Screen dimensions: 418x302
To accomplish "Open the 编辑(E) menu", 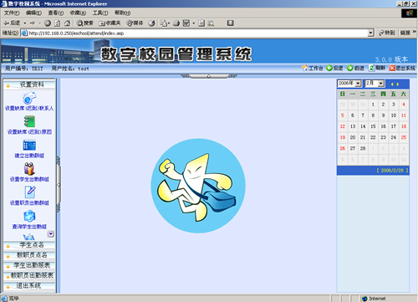I will pos(33,13).
